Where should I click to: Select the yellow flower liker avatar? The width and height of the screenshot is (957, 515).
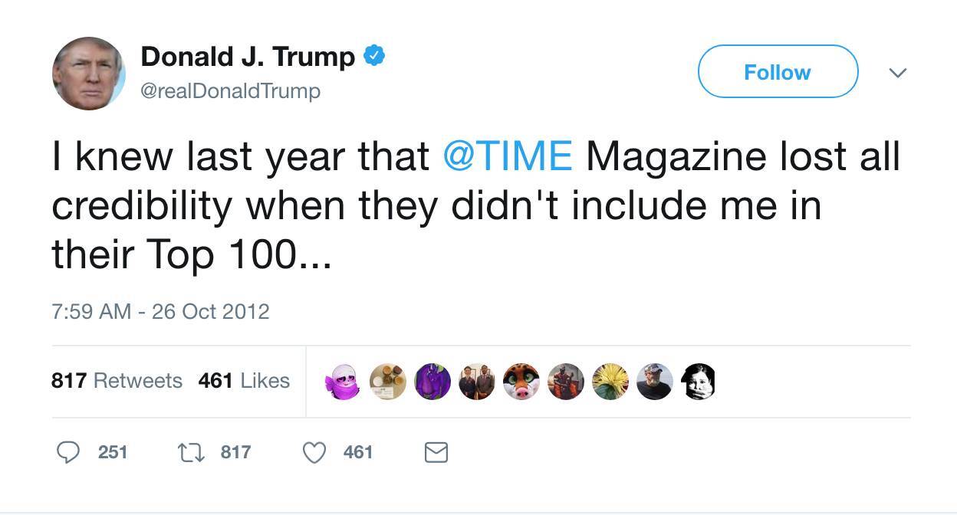[610, 381]
